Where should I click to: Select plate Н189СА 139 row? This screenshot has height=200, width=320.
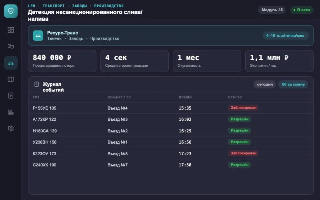coord(171,131)
